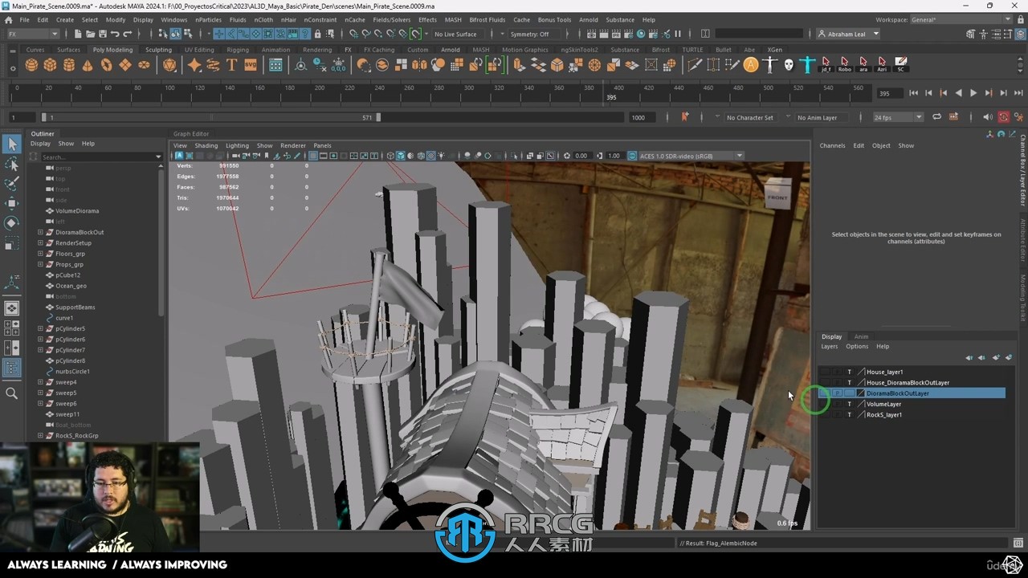Select the Paint selection tool
Screen dimensions: 1028x578
click(11, 184)
